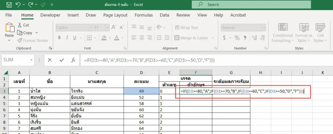Open Undo history dropdown arrow

(x=23, y=5)
